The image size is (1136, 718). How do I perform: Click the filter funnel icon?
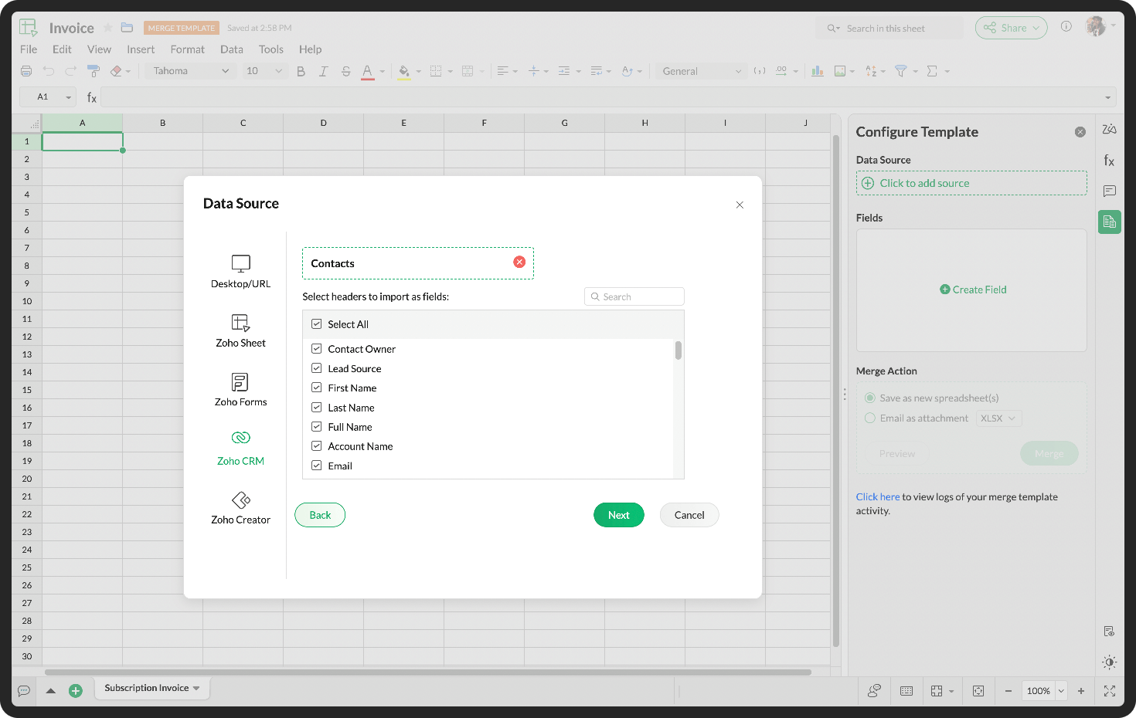click(900, 71)
